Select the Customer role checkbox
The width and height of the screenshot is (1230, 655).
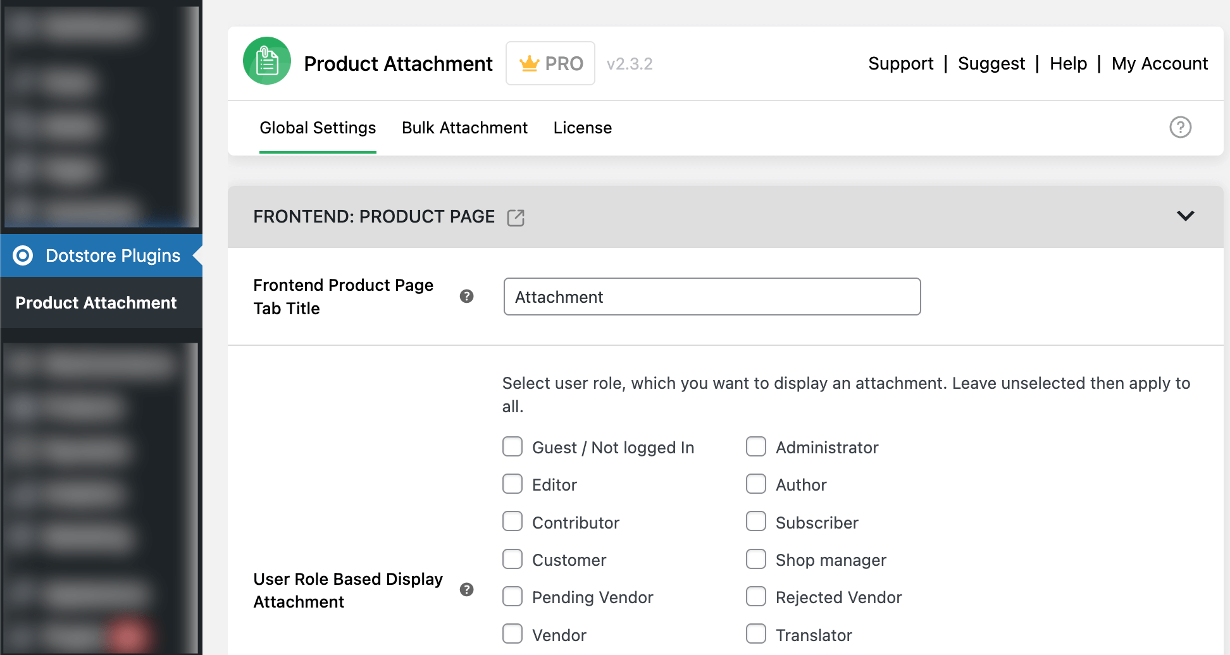tap(512, 559)
